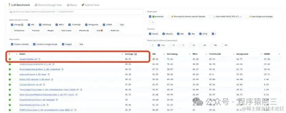286x113 pixels.
Task: Toggle the float16 precision checkbox
Action: [x=150, y=34]
